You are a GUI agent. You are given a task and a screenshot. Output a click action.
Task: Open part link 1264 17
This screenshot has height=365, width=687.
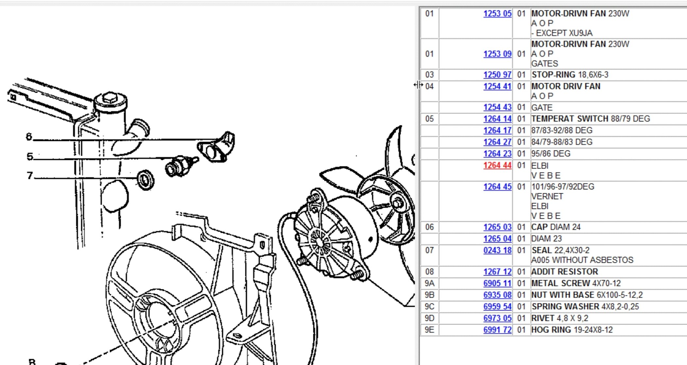497,131
